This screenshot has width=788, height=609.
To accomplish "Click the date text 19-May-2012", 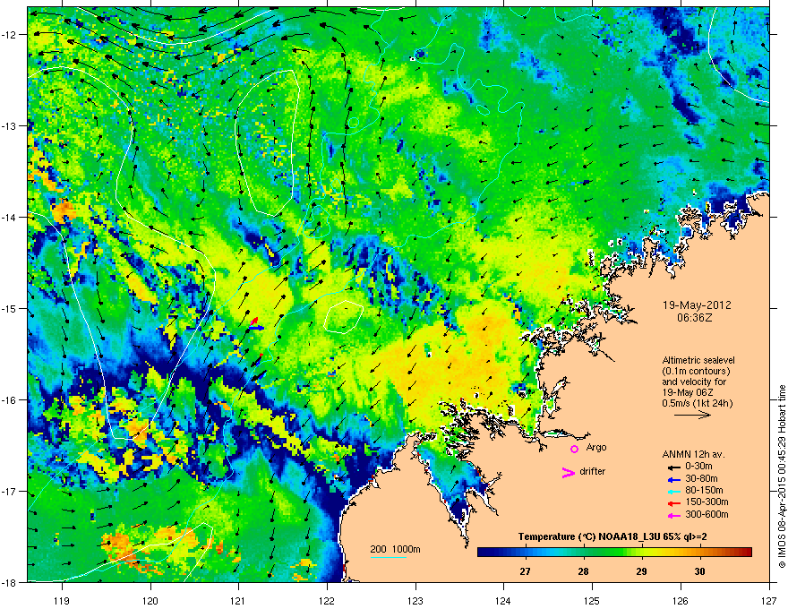I will point(697,305).
